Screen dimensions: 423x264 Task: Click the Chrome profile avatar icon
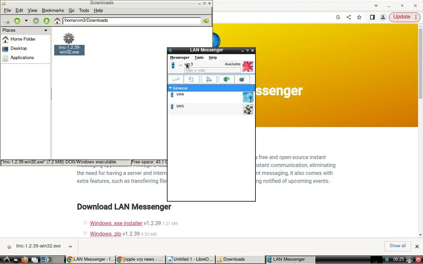[383, 17]
